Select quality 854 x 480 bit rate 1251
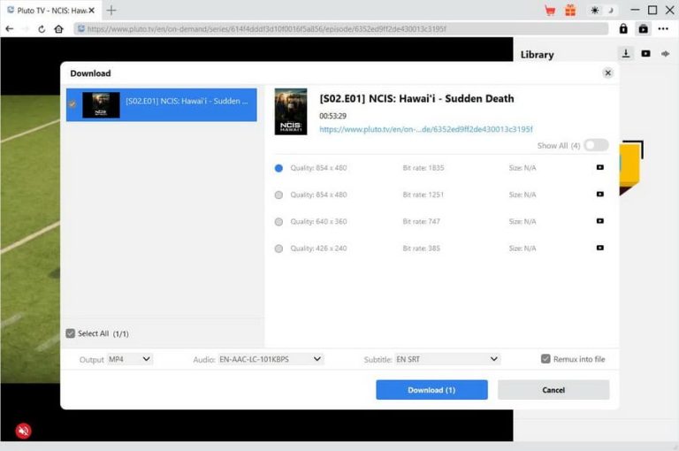This screenshot has height=451, width=679. click(x=278, y=195)
